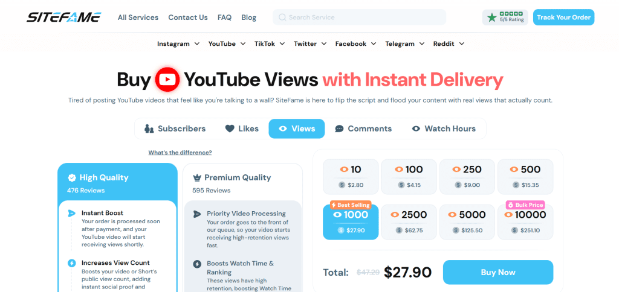
Task: Select the Premium Quality package card
Action: click(x=243, y=227)
